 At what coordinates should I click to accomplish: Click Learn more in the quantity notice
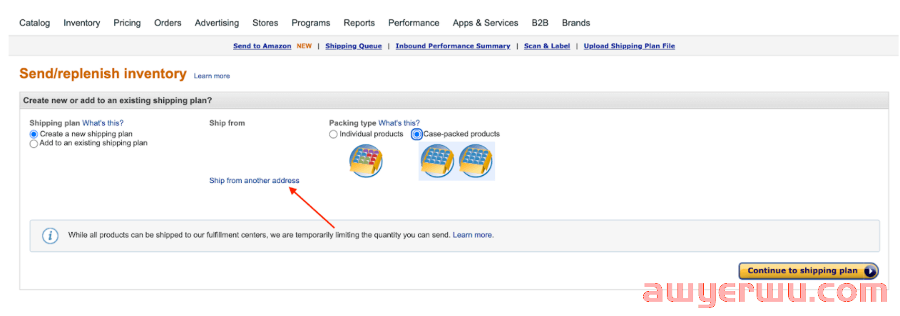(472, 235)
